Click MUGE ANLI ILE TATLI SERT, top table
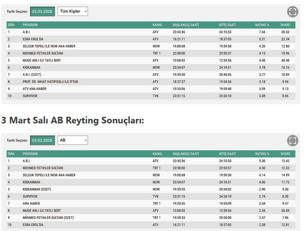 click(42, 61)
